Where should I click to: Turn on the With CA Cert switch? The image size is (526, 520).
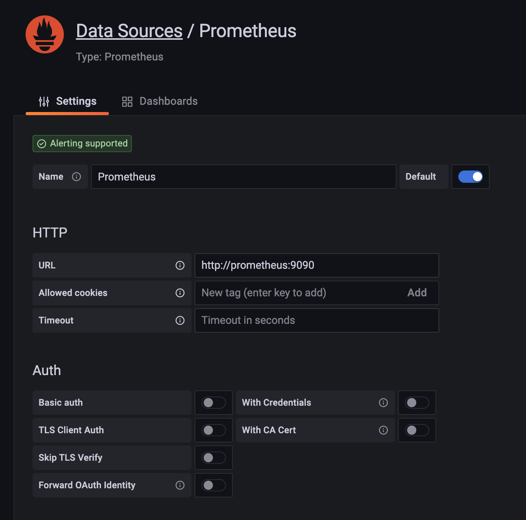[417, 430]
